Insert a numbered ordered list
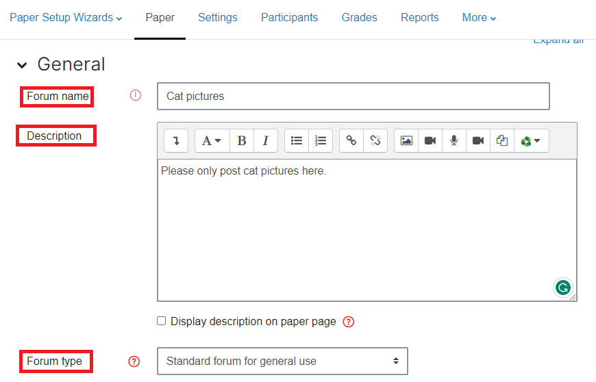This screenshot has width=596, height=382. 321,140
